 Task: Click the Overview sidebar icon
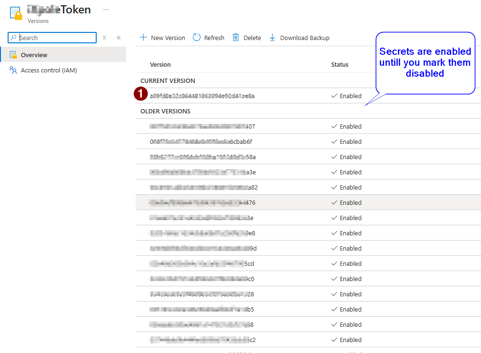tap(13, 55)
